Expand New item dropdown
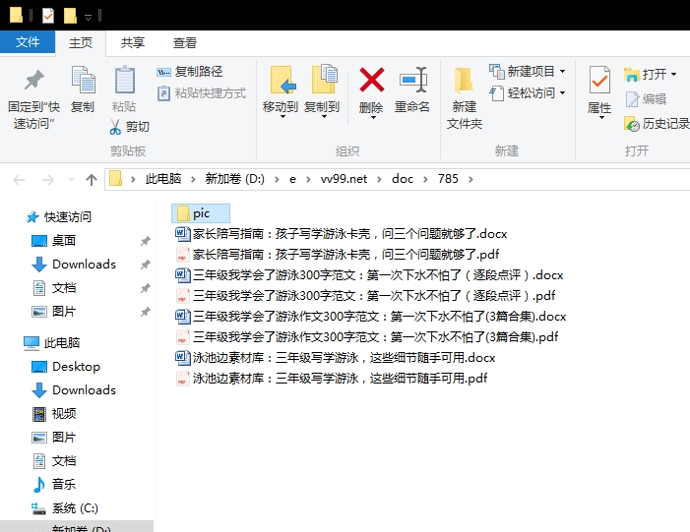The image size is (690, 532). click(x=562, y=71)
